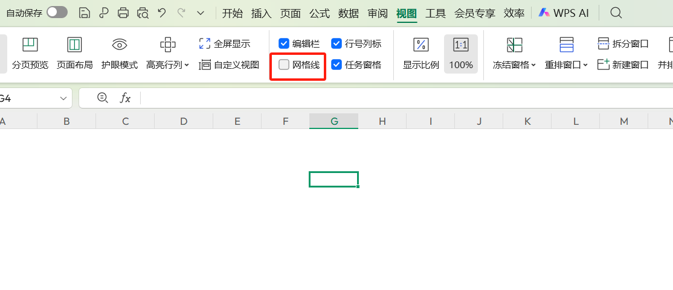Image resolution: width=673 pixels, height=290 pixels.
Task: Toggle the 自动保存 auto-save switch
Action: pos(57,13)
